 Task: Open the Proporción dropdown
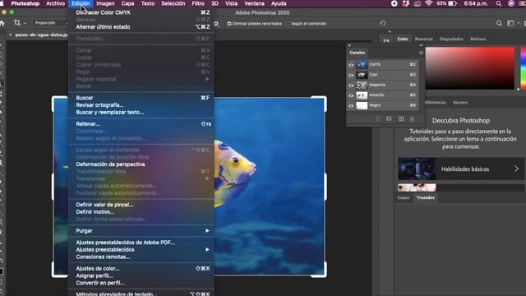[x=50, y=23]
